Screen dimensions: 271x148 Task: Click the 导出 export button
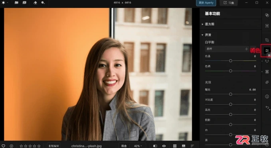(228, 3)
